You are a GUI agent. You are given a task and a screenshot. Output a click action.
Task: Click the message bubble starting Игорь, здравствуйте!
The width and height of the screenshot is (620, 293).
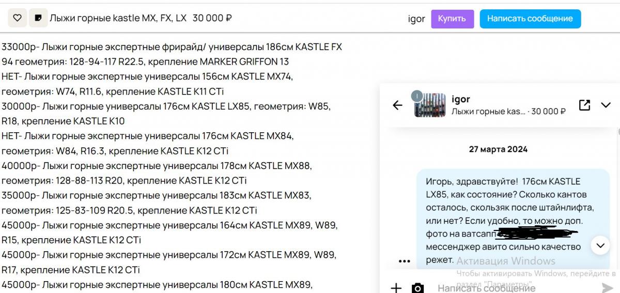(513, 219)
